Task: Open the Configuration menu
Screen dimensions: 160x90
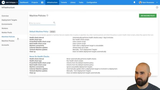Action: click(x=92, y=2)
